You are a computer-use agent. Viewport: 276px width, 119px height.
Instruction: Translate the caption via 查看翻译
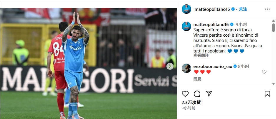click(x=201, y=55)
